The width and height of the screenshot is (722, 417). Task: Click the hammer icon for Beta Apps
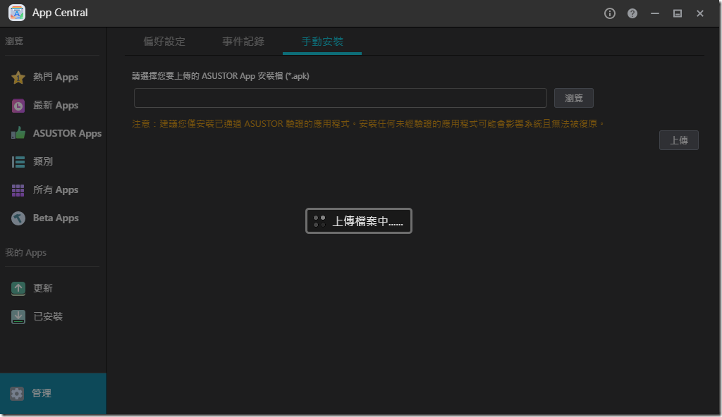click(18, 218)
